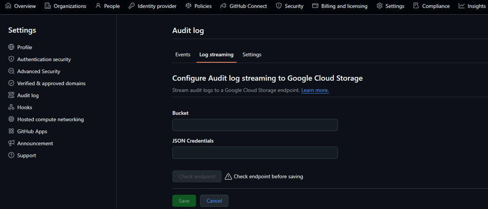
Task: Click the 'Check endpoint before saving' text
Action: coord(268,176)
